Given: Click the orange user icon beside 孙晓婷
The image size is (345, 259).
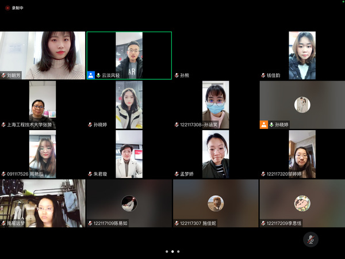Looking at the screenshot, I should pos(264,124).
